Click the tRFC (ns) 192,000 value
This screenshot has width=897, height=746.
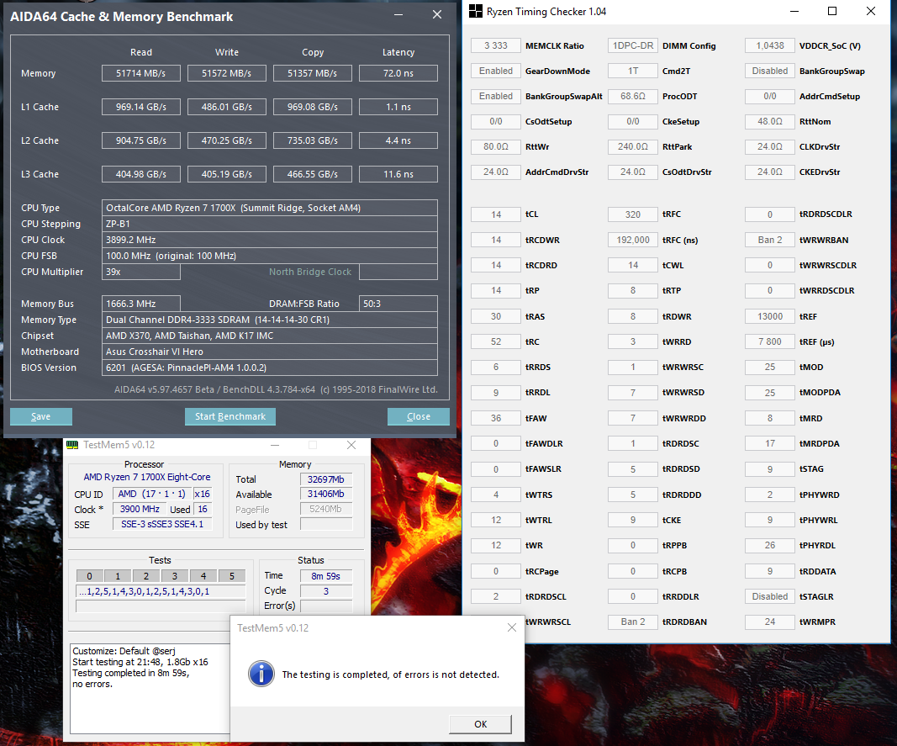click(x=633, y=240)
